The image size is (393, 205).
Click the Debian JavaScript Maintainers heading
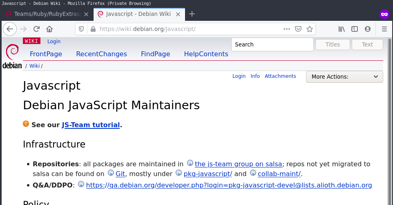pos(111,105)
